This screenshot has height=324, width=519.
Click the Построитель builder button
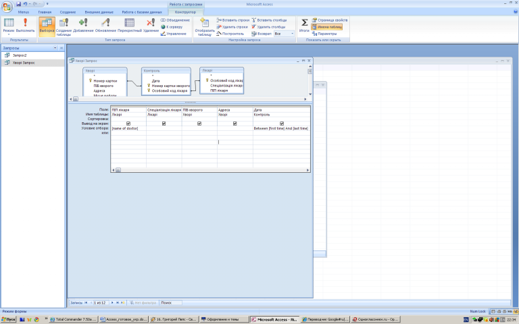click(x=231, y=33)
